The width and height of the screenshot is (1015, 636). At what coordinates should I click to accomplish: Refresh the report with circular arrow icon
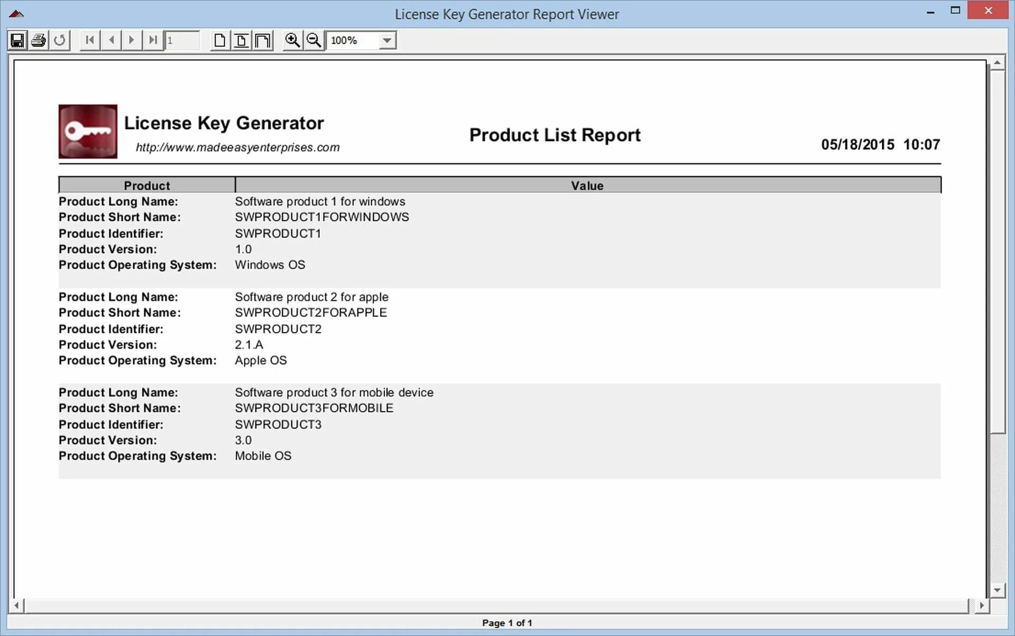60,40
